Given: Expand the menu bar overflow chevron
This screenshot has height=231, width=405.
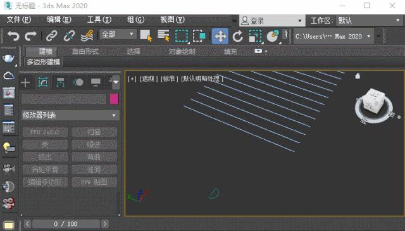Looking at the screenshot, I should 234,21.
